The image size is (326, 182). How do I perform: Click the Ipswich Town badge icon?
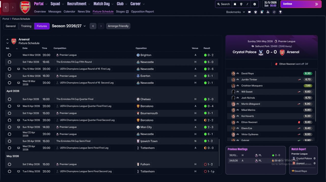138,141
